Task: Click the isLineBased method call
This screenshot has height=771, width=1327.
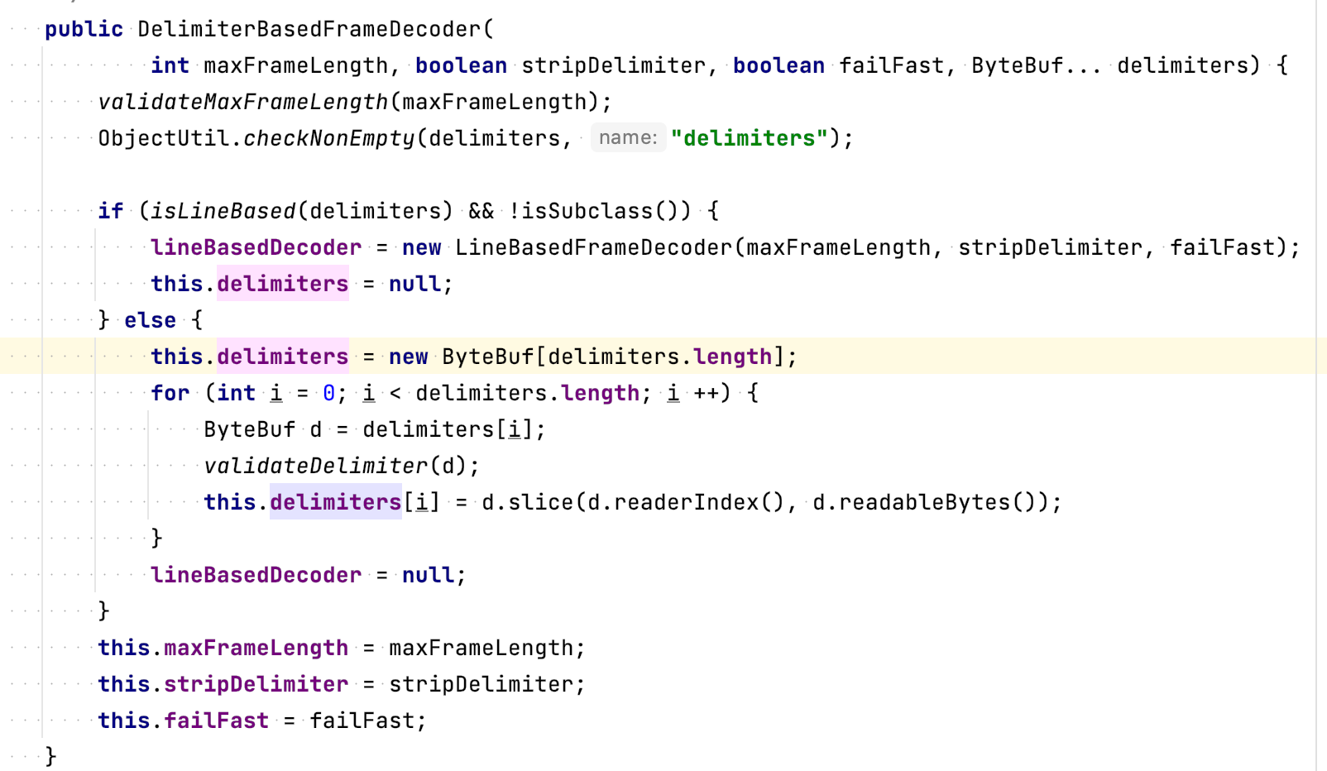Action: click(x=223, y=211)
